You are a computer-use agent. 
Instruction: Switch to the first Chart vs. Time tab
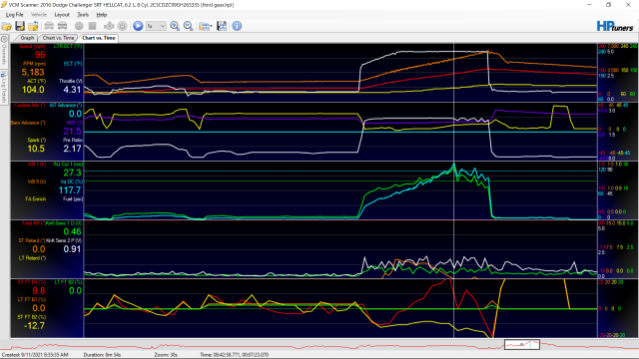pyautogui.click(x=58, y=38)
